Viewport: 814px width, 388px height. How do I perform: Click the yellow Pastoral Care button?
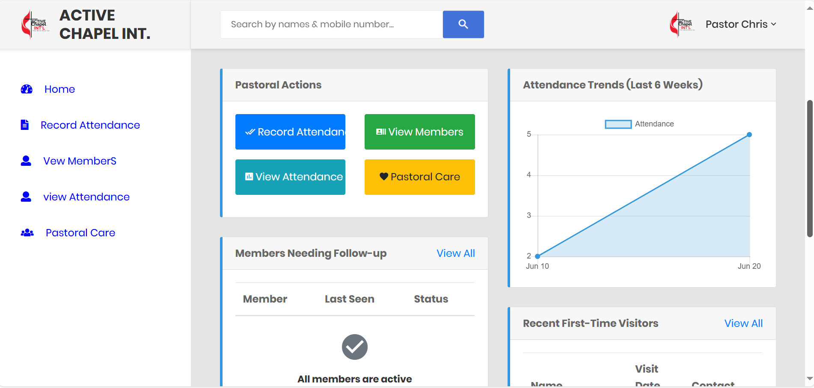(419, 177)
